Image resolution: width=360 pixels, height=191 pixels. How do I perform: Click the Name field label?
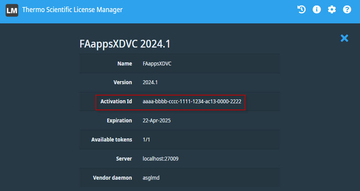tap(125, 64)
